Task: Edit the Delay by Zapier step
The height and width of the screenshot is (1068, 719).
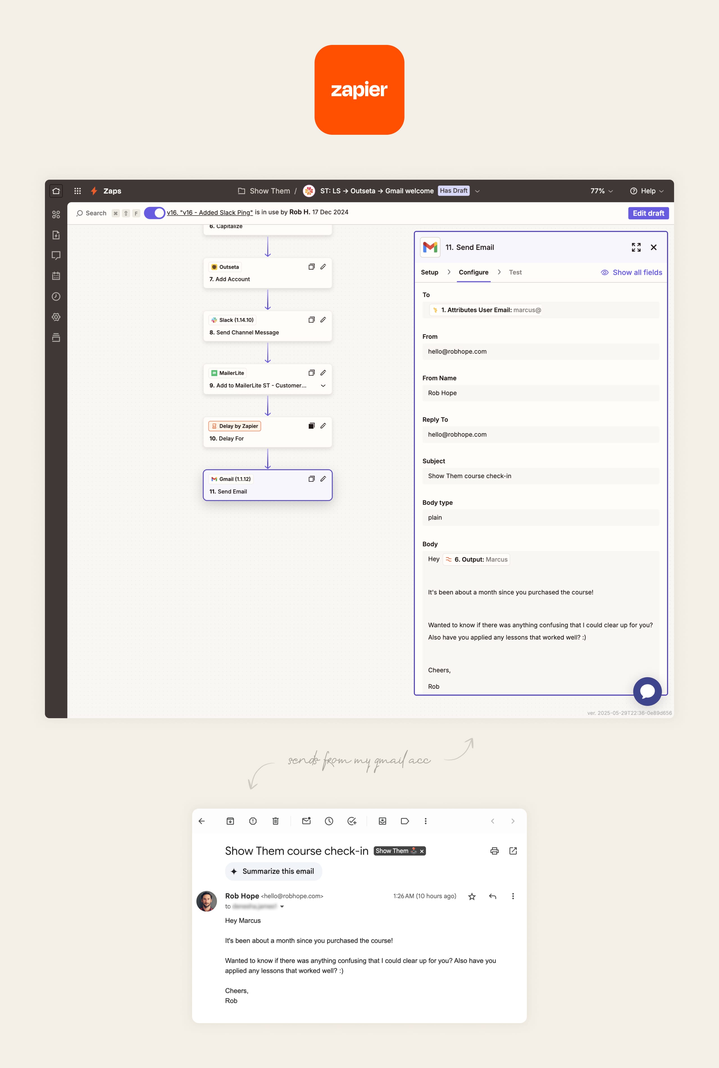Action: (323, 426)
